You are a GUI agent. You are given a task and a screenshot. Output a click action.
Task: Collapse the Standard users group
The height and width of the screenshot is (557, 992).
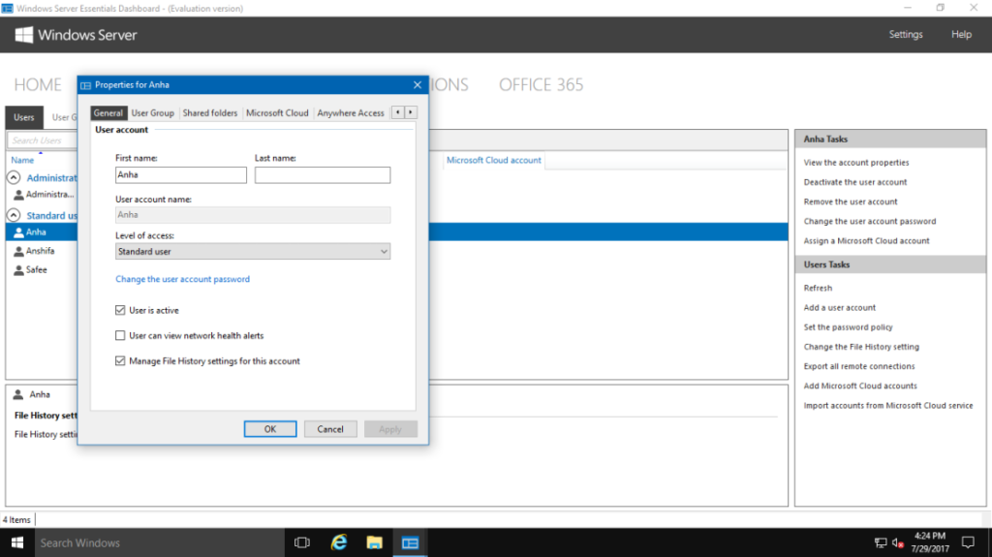[14, 215]
